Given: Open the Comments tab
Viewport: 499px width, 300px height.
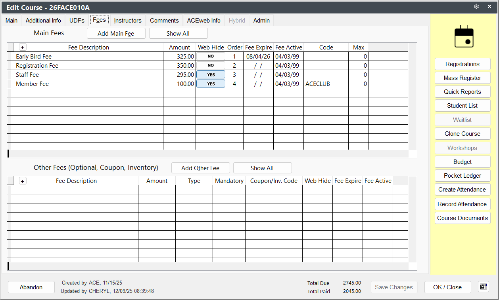Looking at the screenshot, I should (164, 21).
